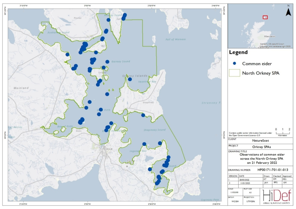
Task: Click the 'Shapinsay Sound' map label
Action: pyautogui.click(x=154, y=130)
